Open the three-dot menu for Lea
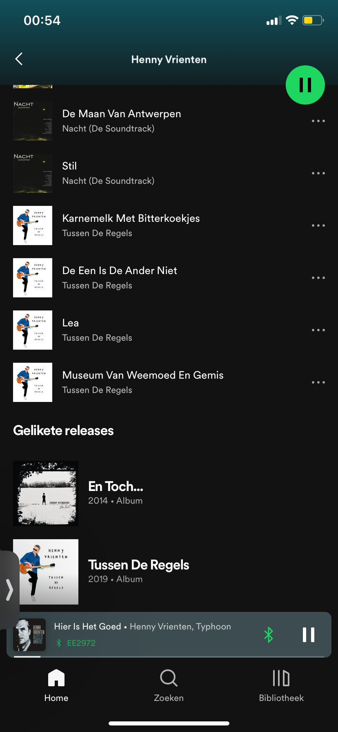338x732 pixels. [318, 330]
